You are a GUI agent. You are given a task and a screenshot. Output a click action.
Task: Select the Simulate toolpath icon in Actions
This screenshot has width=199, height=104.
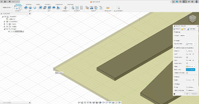click(x=73, y=8)
